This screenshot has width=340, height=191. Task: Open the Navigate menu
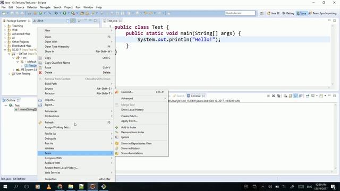point(45,7)
